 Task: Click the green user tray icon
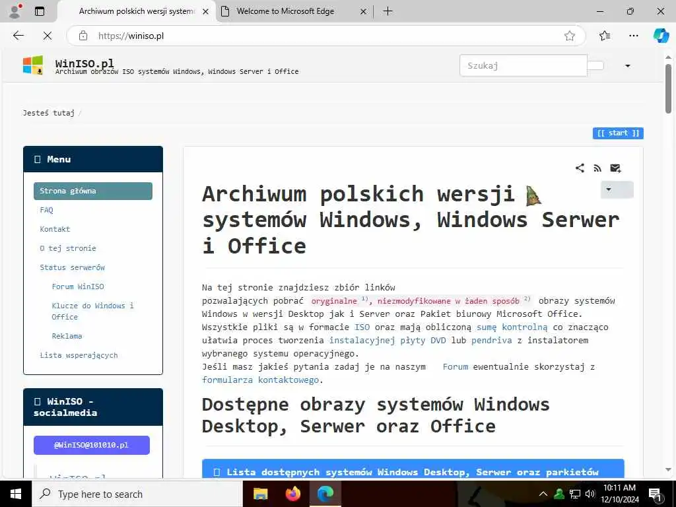point(559,494)
